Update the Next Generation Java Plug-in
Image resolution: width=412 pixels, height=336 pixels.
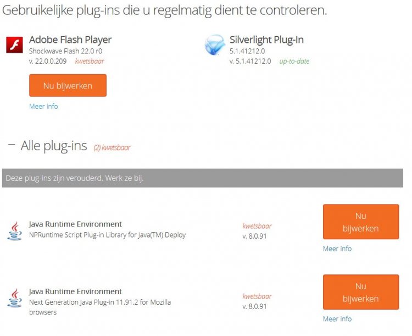pyautogui.click(x=360, y=293)
